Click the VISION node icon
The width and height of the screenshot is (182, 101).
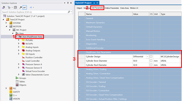(11, 99)
